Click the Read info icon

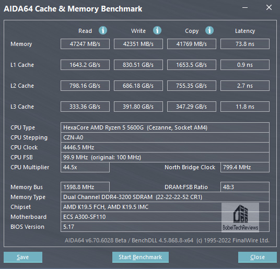coord(103,30)
